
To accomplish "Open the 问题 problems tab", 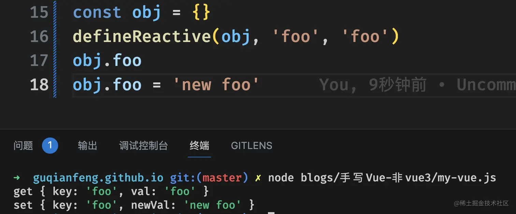I will 23,146.
